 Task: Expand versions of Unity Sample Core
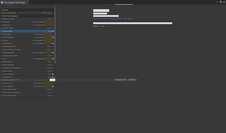tap(1, 13)
